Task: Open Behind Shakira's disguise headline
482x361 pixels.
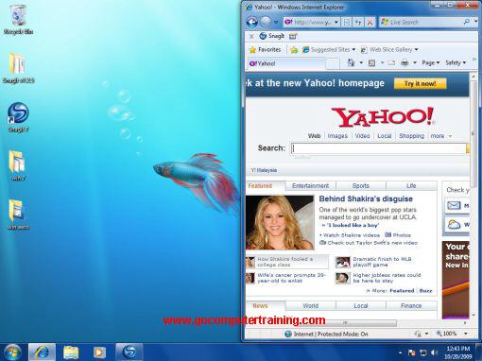Action: (366, 198)
